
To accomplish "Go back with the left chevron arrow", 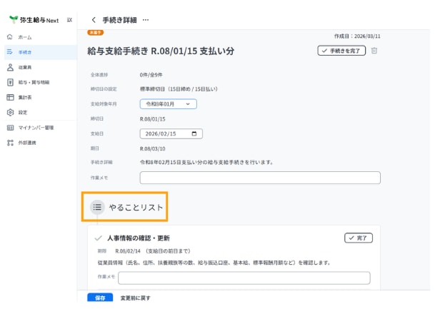I will pyautogui.click(x=94, y=20).
